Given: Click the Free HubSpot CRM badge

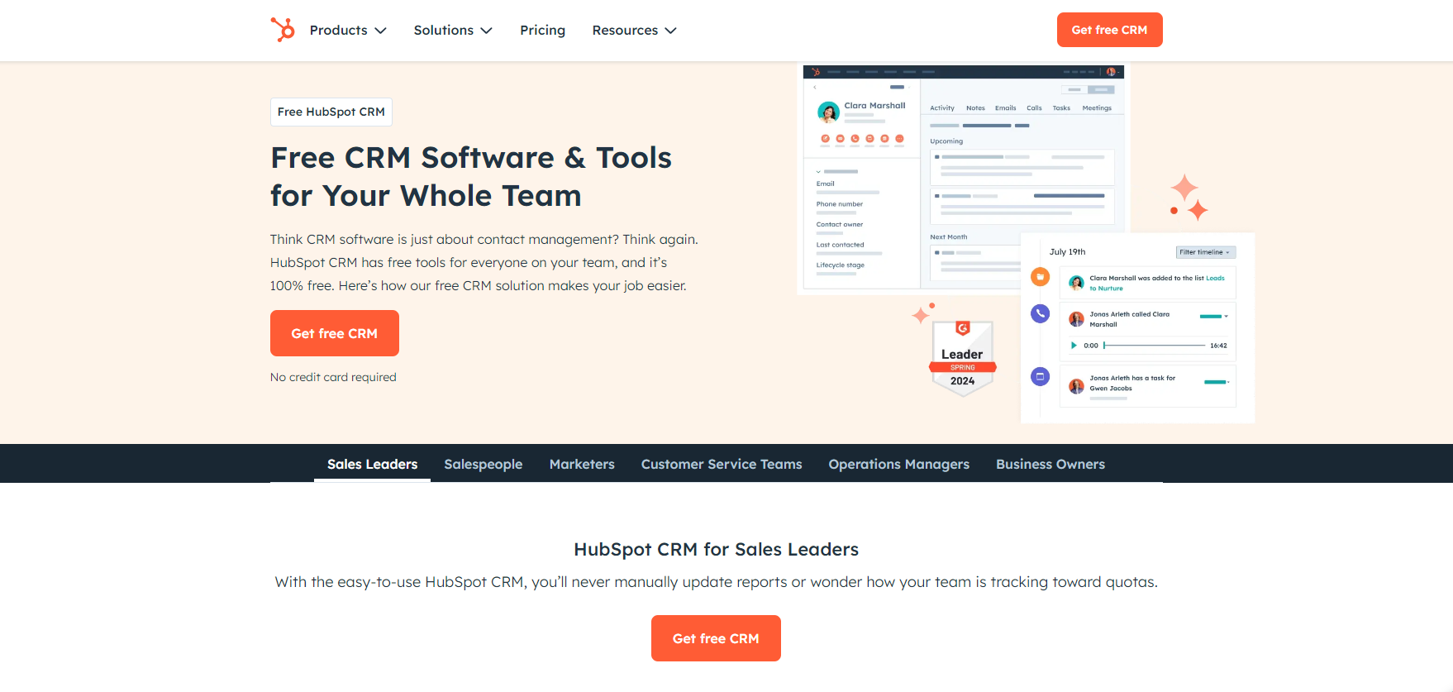Looking at the screenshot, I should coord(331,112).
